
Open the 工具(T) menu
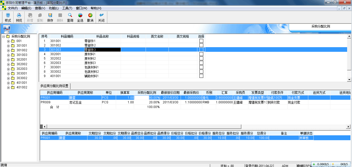tap(67, 8)
